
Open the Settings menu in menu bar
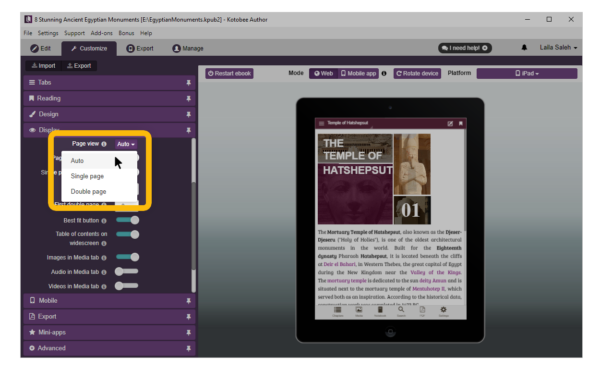click(x=48, y=33)
